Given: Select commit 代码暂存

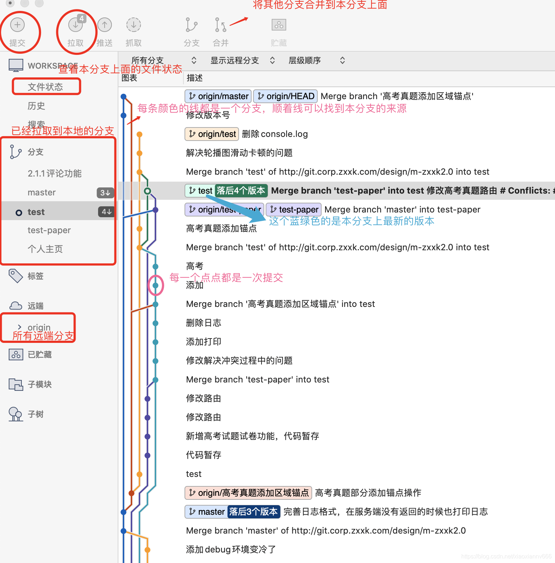Looking at the screenshot, I should coord(203,455).
